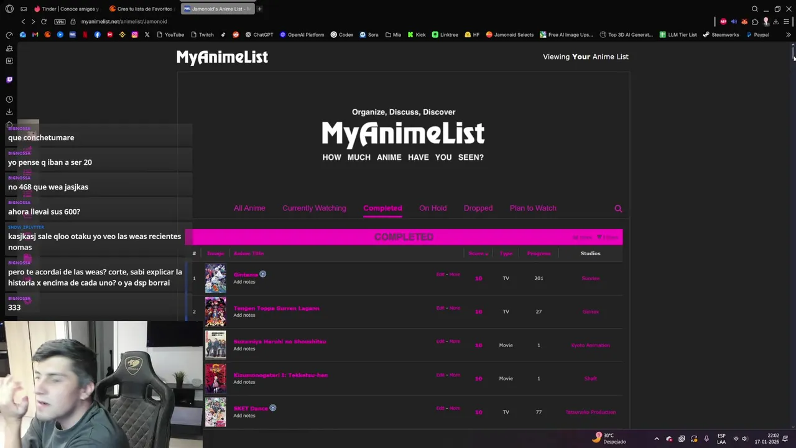The image size is (796, 448).
Task: Open a new browser tab with plus button
Action: click(259, 9)
